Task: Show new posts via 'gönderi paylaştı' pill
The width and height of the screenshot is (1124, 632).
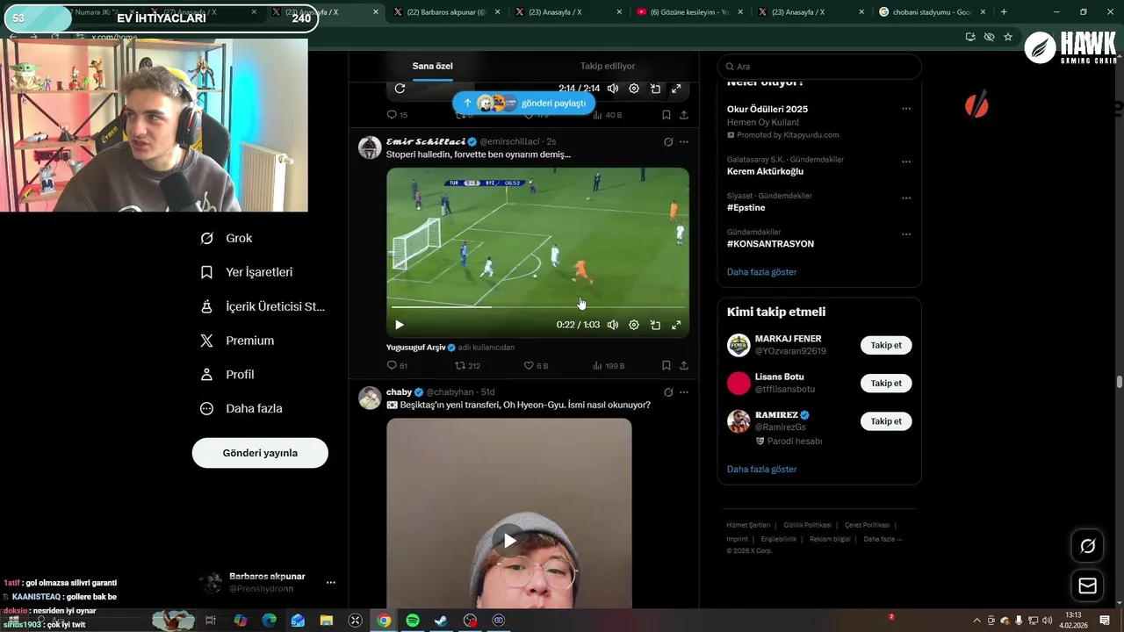Action: (524, 103)
